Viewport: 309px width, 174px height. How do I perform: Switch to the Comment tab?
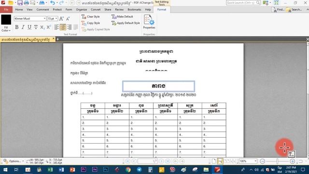[x=42, y=10]
